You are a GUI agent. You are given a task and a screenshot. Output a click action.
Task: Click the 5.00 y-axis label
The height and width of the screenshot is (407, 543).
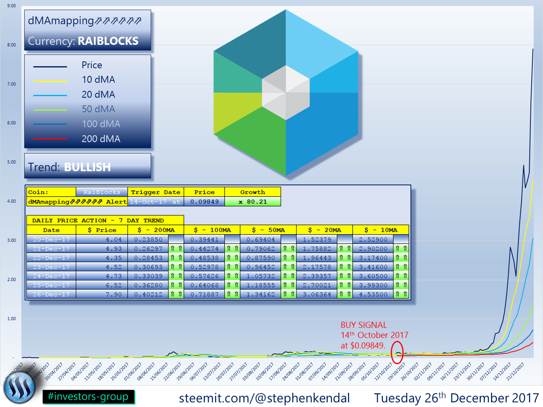pos(11,162)
